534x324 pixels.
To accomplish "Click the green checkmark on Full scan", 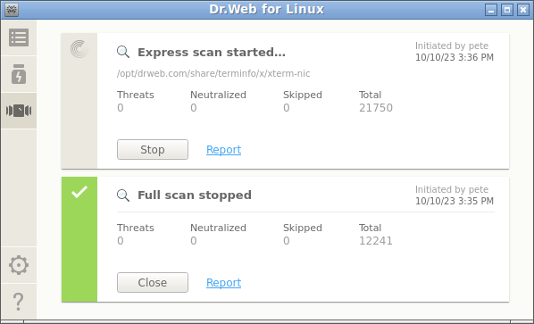I will click(x=79, y=192).
